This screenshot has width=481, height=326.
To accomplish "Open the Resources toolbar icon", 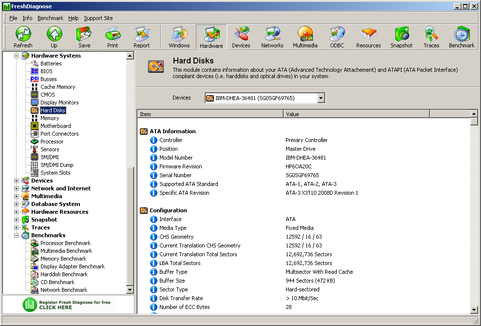I will 368,37.
